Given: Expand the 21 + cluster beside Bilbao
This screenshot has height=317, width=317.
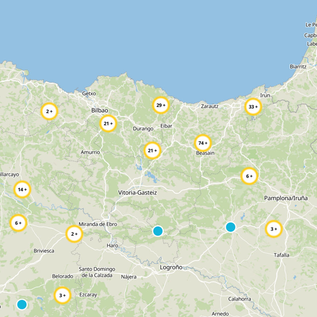Looking at the screenshot, I should (x=108, y=123).
